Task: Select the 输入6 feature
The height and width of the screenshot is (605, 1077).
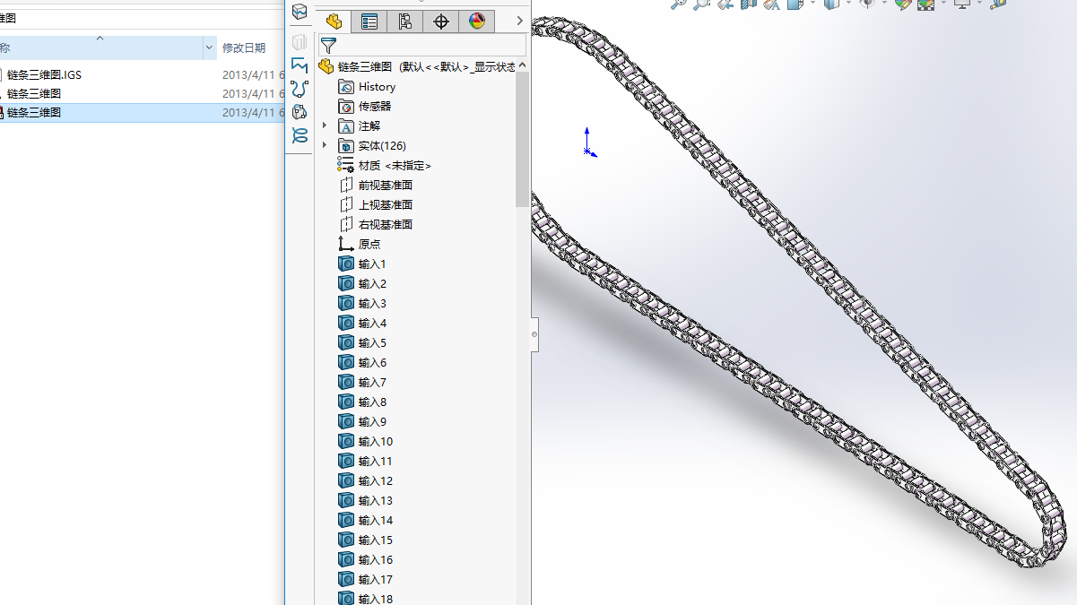Action: [362, 363]
